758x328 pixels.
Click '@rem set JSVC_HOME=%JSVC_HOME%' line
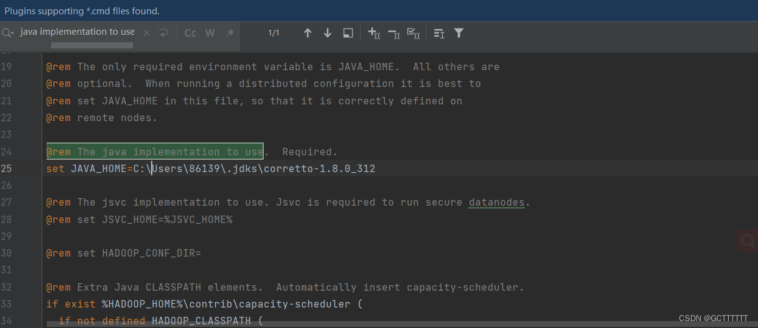click(139, 219)
